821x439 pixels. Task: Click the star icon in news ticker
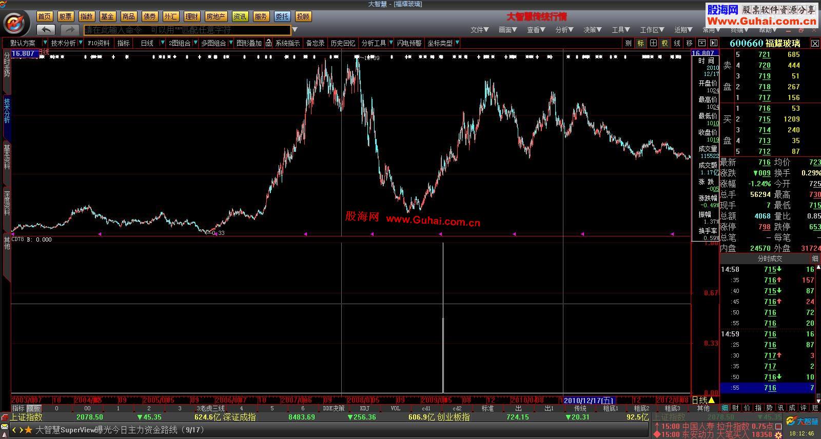(x=29, y=430)
